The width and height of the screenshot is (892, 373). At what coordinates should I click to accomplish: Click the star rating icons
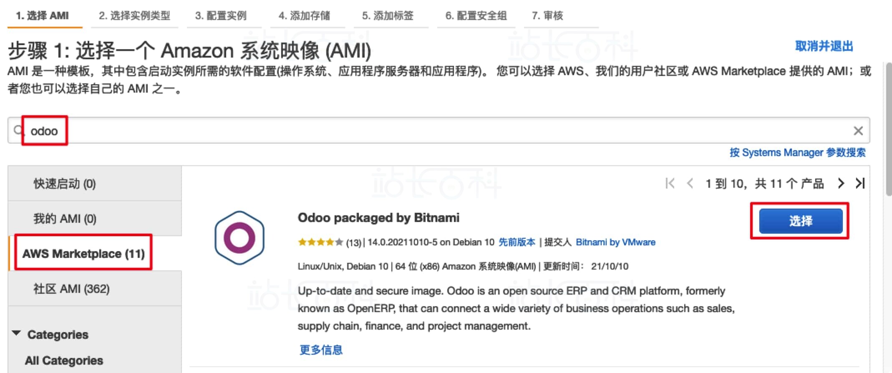(320, 242)
